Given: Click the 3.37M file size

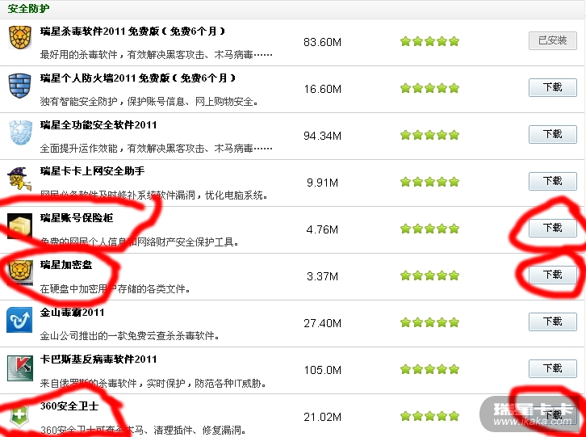Looking at the screenshot, I should point(322,276).
